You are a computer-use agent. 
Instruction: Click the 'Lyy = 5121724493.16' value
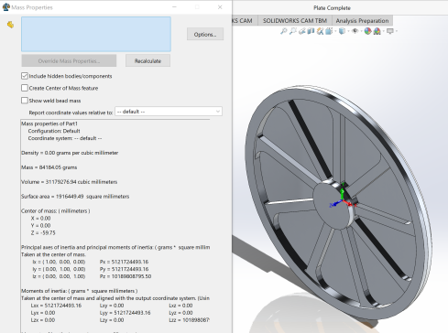126,313
